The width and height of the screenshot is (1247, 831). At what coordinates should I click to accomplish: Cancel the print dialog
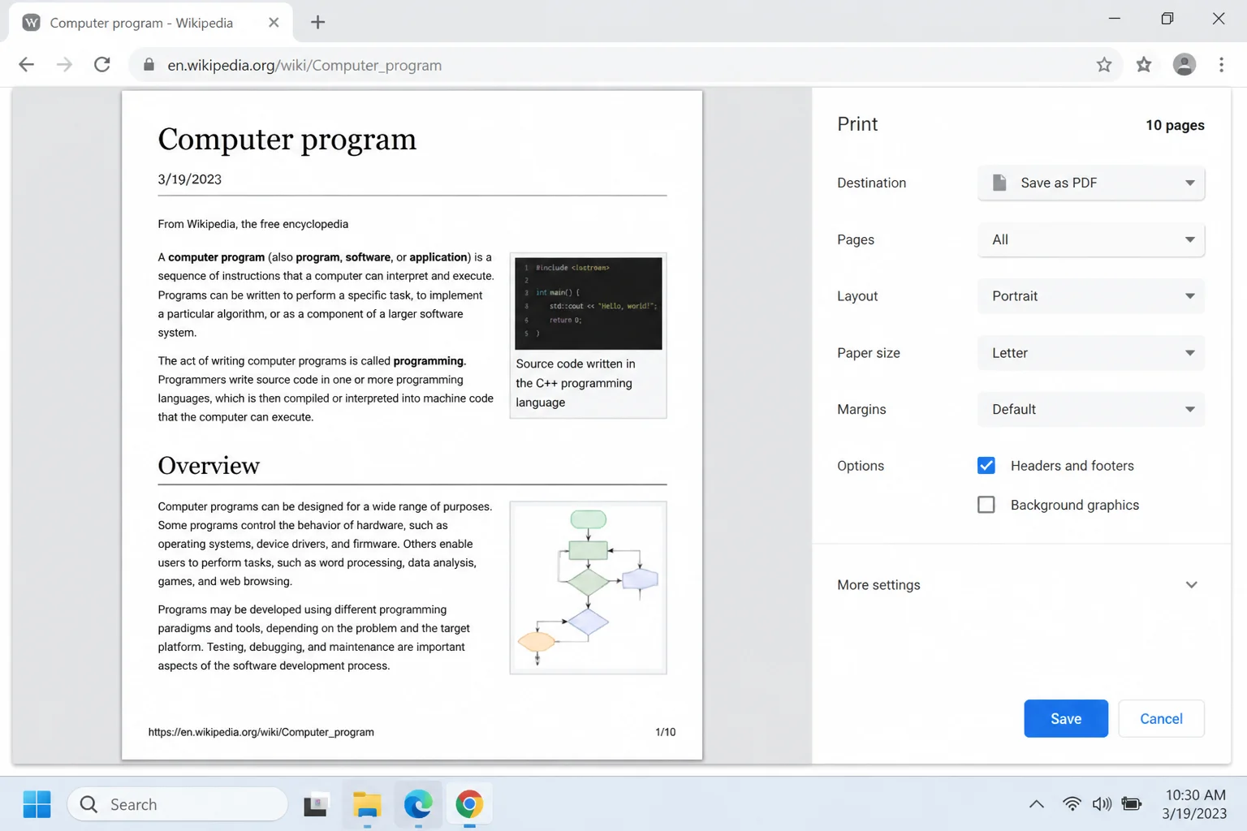[x=1161, y=718]
